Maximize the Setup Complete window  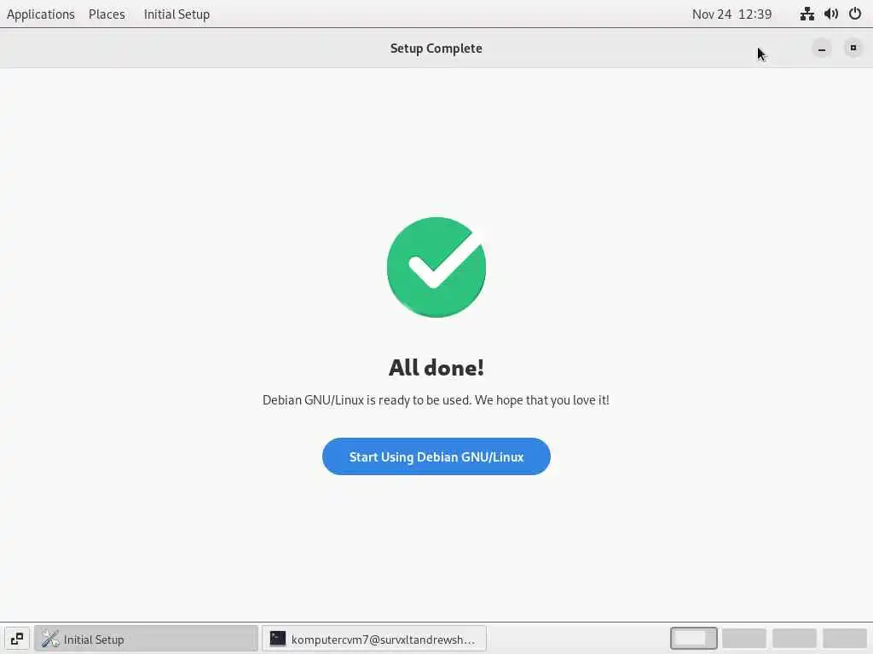click(x=853, y=49)
